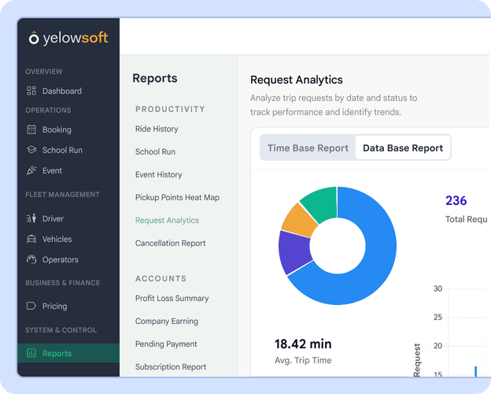Navigate to Vehicles
Image resolution: width=491 pixels, height=394 pixels.
57,239
